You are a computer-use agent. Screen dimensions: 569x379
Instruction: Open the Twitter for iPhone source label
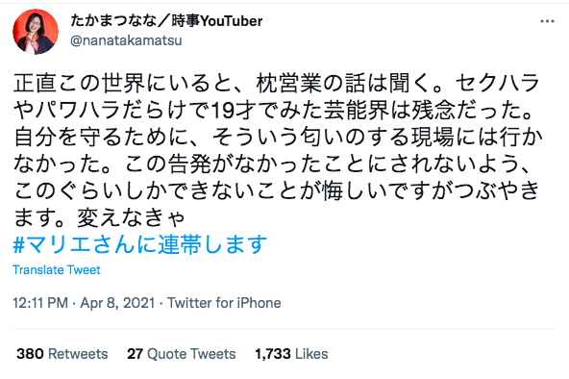click(x=224, y=303)
